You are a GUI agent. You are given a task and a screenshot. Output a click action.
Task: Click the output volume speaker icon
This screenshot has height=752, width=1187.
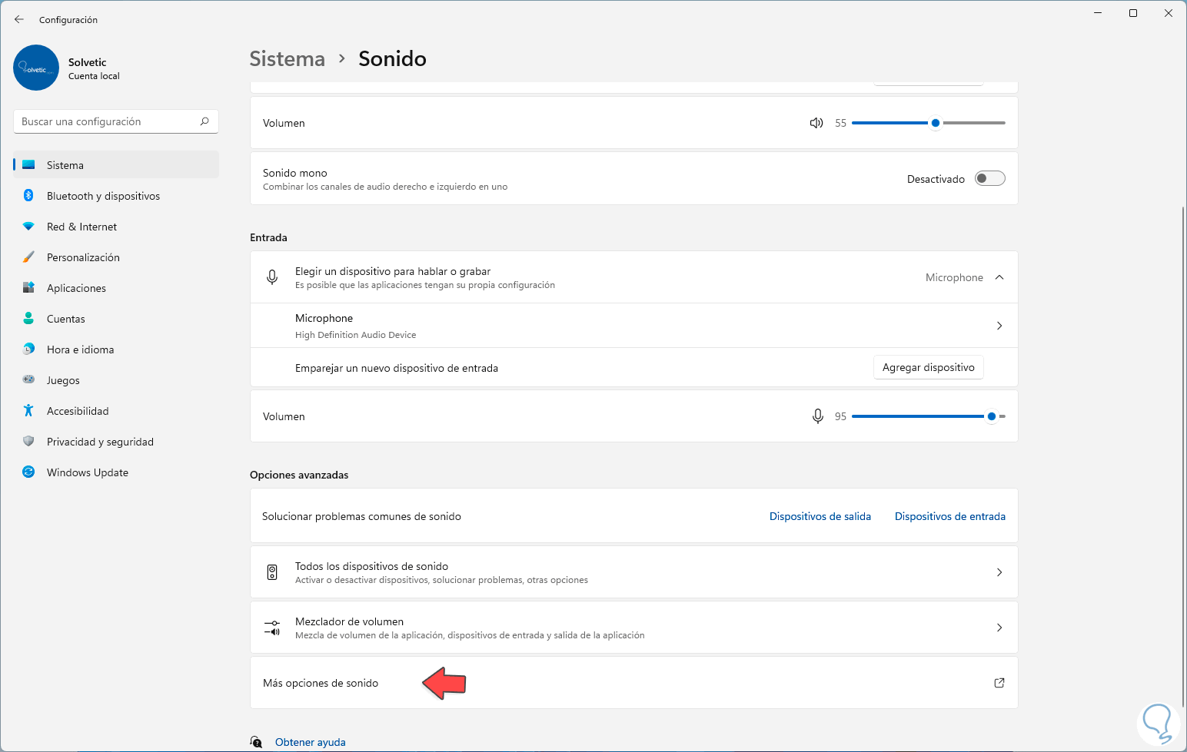point(816,123)
